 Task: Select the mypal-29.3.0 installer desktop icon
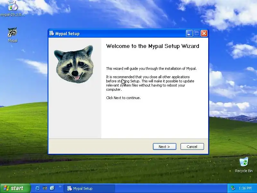(13, 8)
